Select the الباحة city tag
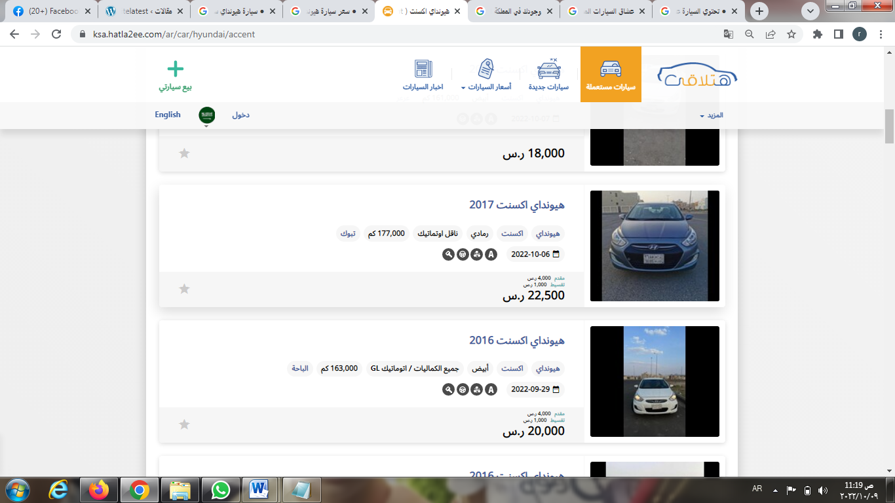Image resolution: width=895 pixels, height=503 pixels. [x=300, y=369]
